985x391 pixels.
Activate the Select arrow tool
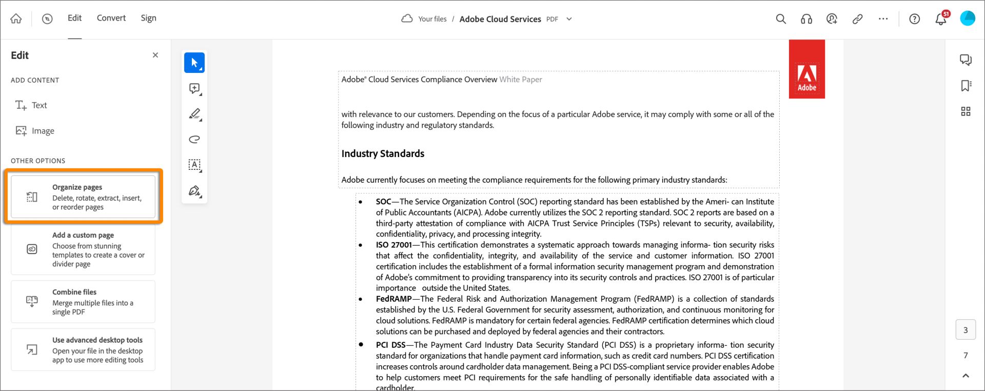point(194,63)
